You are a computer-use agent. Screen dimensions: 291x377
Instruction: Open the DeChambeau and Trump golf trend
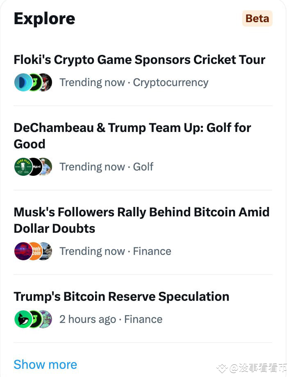pos(132,135)
